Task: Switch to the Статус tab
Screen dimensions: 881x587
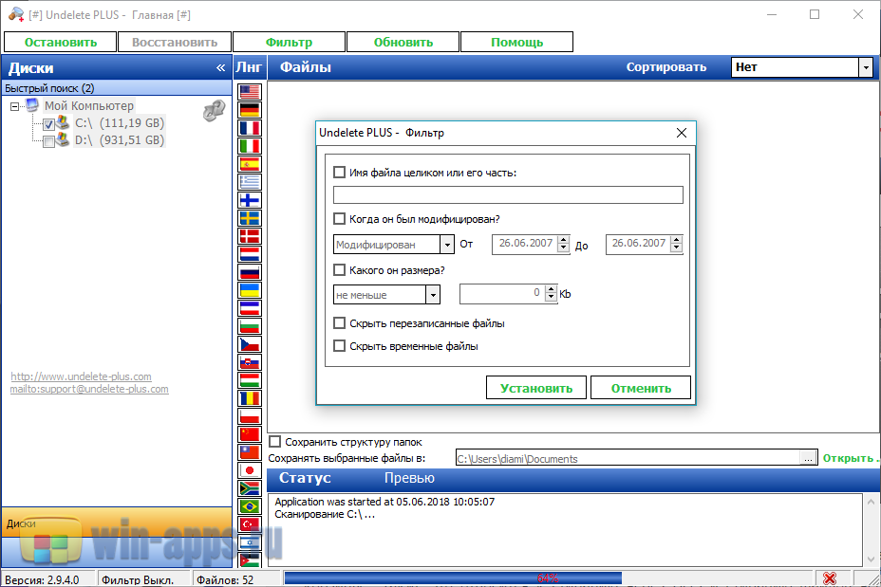Action: pyautogui.click(x=305, y=478)
